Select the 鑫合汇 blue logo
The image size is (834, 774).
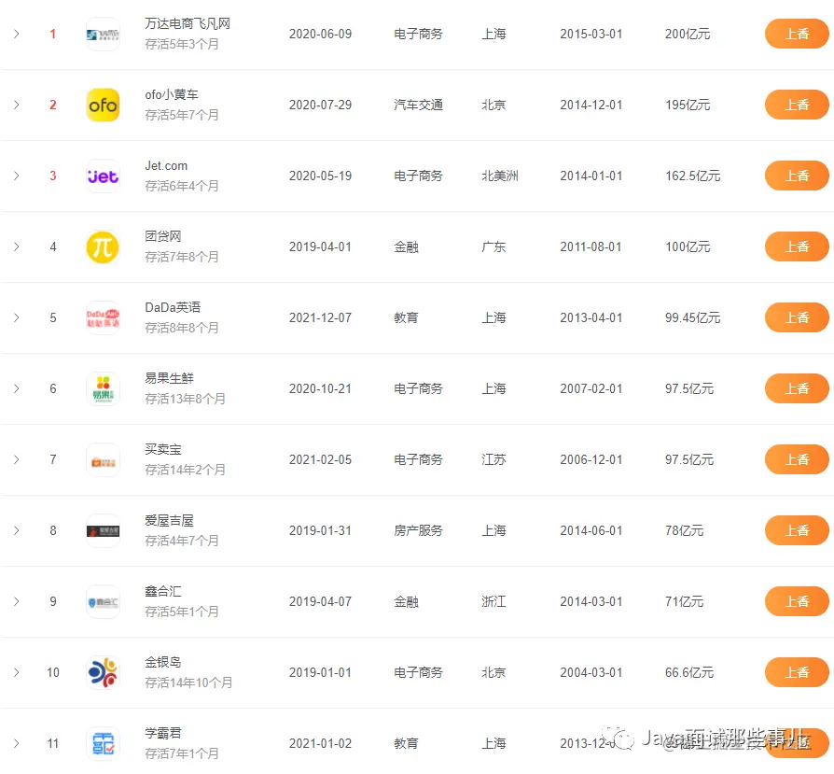pos(103,601)
